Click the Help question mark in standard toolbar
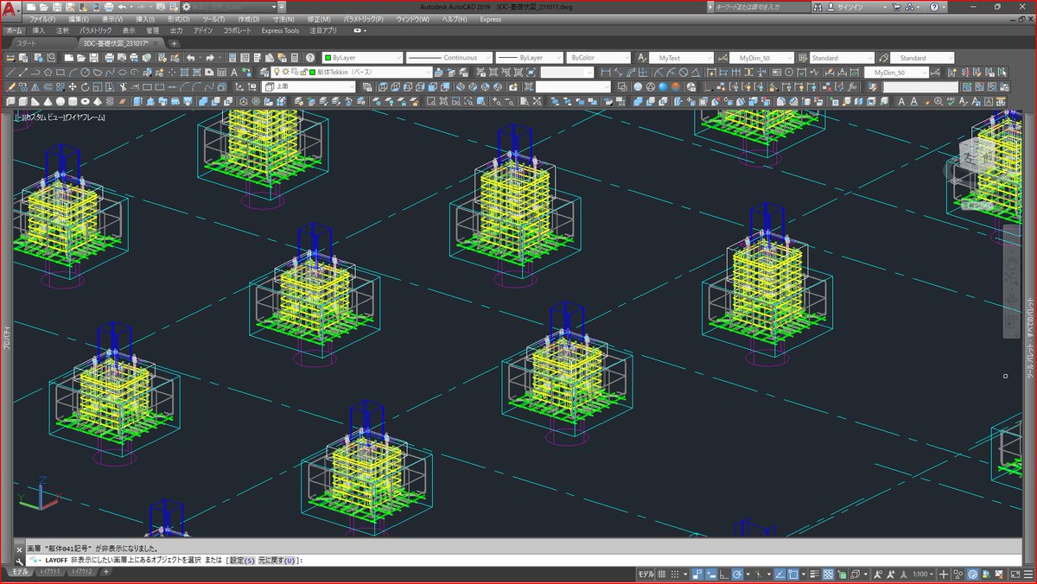This screenshot has width=1037, height=584. click(310, 58)
